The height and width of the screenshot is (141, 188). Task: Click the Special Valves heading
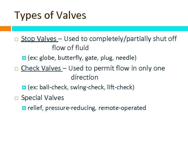[x=42, y=98]
